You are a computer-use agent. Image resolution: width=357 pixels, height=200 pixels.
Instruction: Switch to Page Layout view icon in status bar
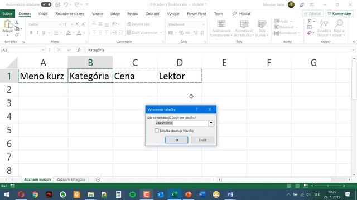pos(297,186)
